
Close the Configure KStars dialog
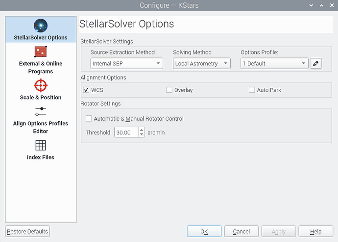pos(332,5)
